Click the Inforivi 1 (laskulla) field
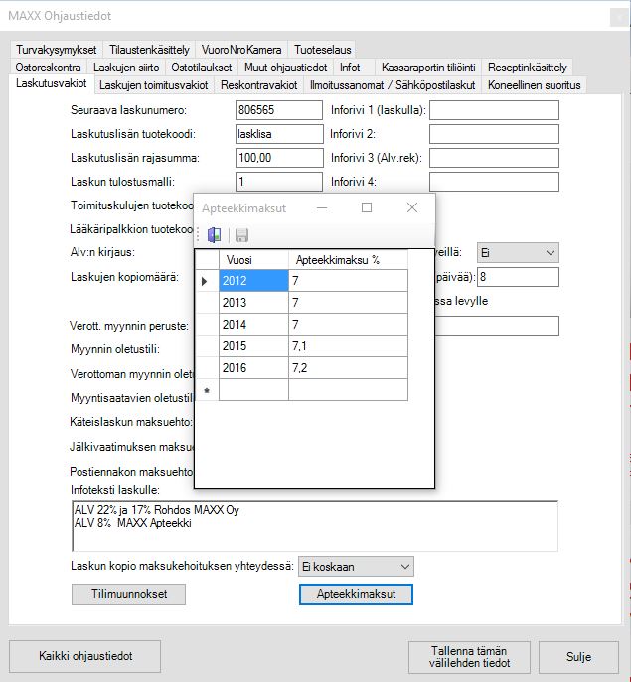Viewport: 631px width, 682px height. click(494, 110)
